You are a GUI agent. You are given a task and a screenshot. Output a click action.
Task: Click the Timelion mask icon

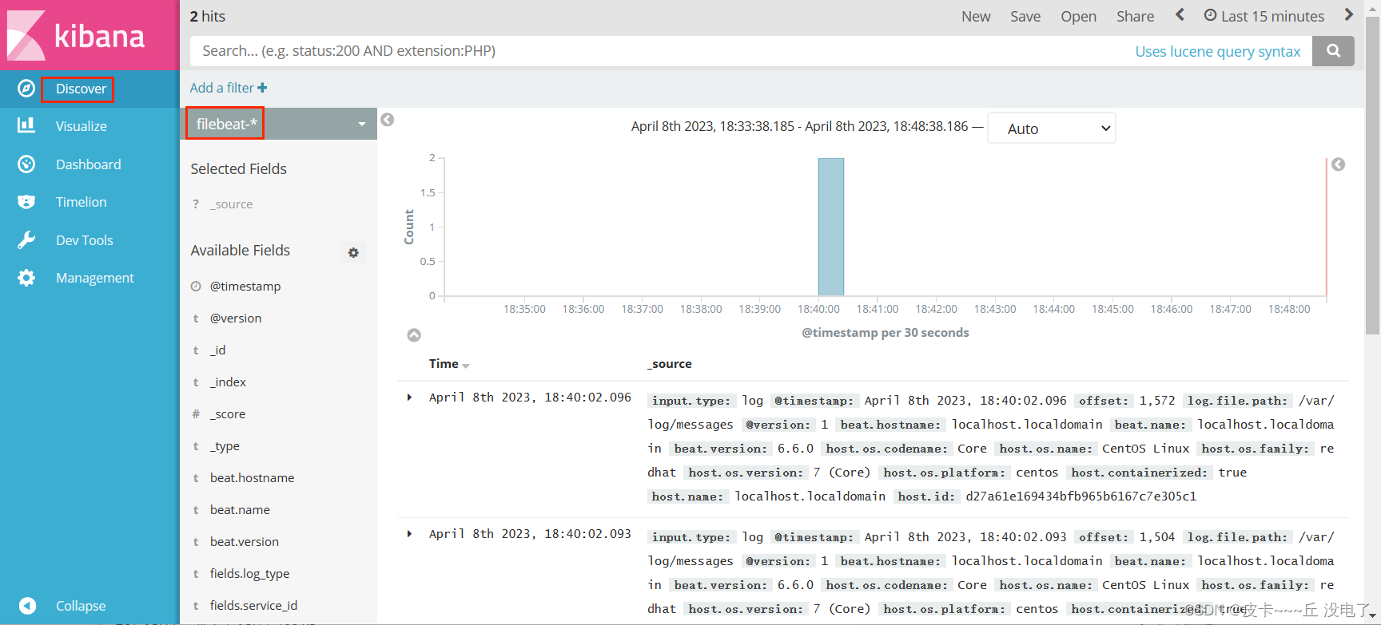coord(26,202)
